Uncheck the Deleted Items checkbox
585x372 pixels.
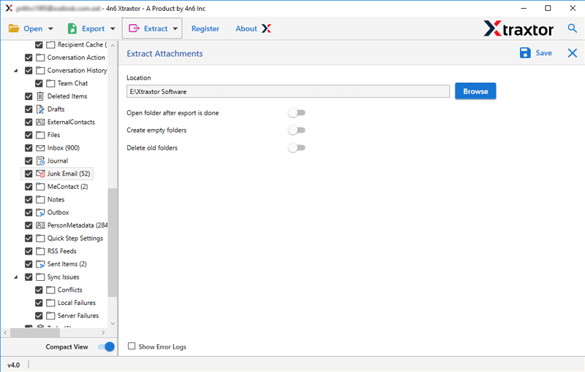coord(29,96)
